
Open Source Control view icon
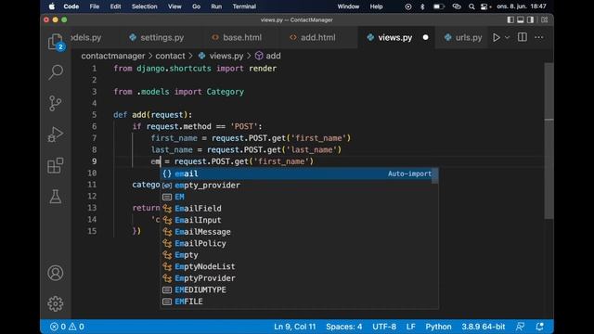click(x=56, y=103)
